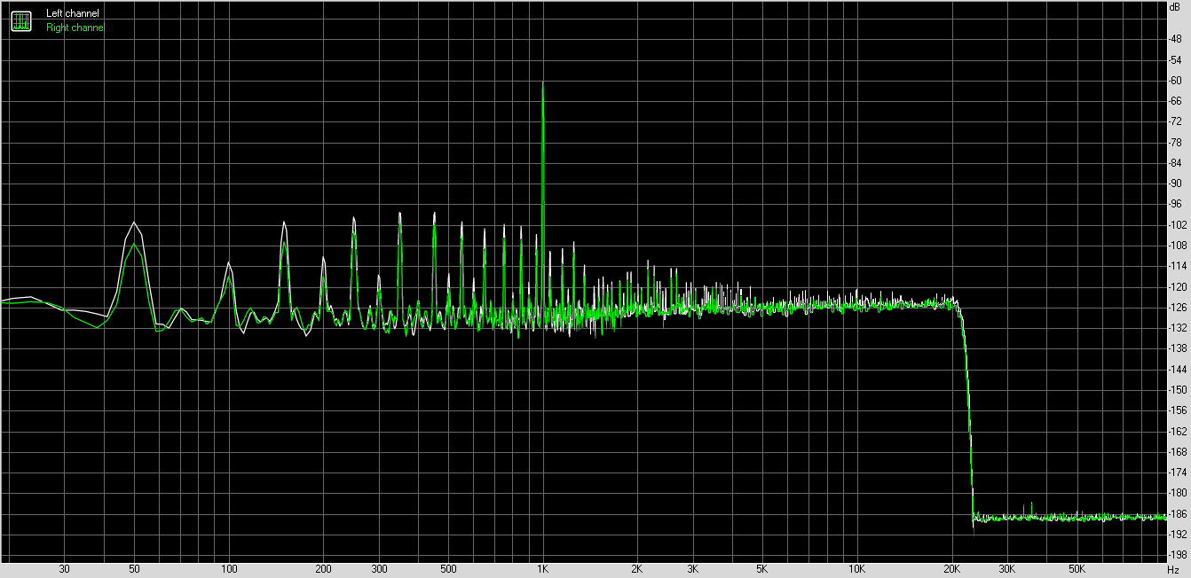Viewport: 1191px width, 578px height.
Task: Click the -96 dB axis label
Action: coord(1177,204)
